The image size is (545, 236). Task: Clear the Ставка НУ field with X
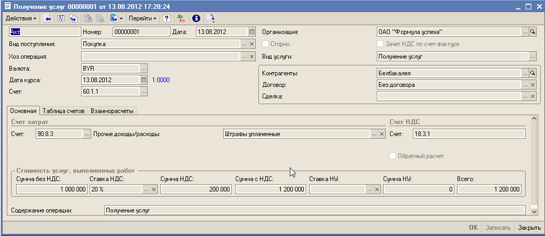[x=377, y=189]
